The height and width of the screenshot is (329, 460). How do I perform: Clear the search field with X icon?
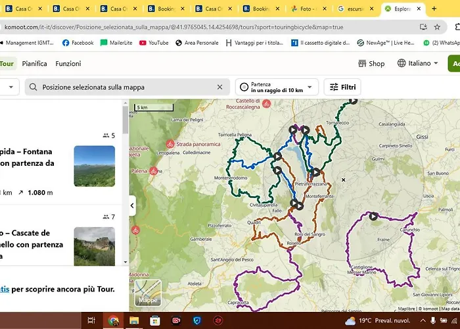[220, 87]
